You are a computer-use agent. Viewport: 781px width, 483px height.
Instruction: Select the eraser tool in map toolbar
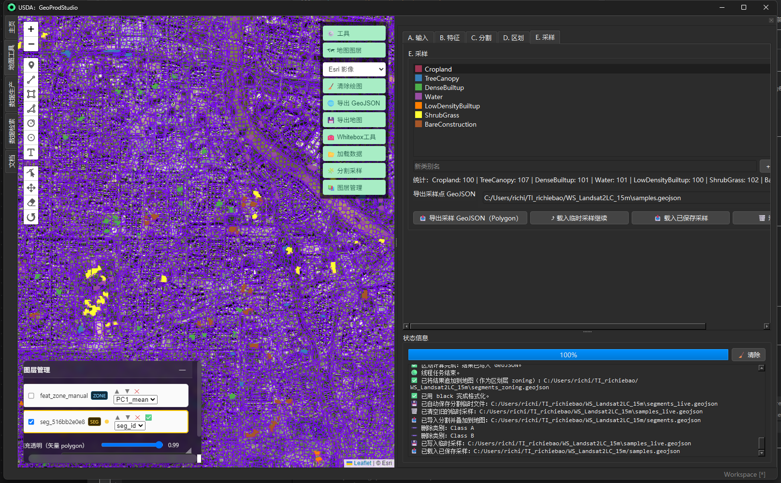(x=31, y=202)
